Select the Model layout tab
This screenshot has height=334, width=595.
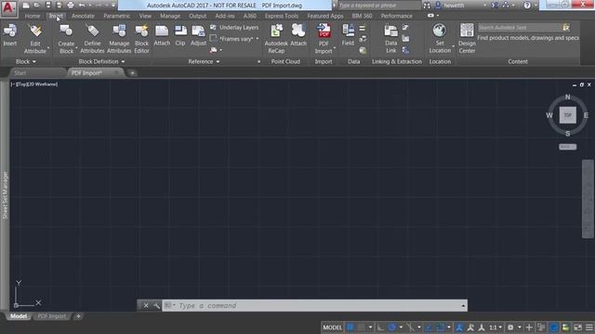[x=19, y=316]
